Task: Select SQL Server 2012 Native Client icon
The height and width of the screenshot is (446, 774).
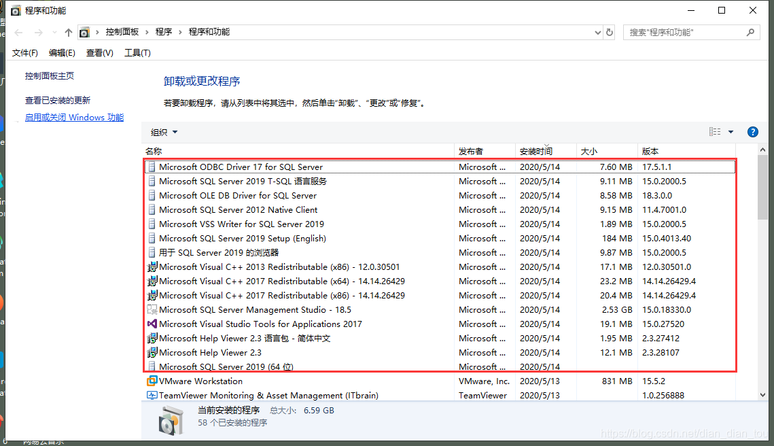Action: click(x=152, y=210)
